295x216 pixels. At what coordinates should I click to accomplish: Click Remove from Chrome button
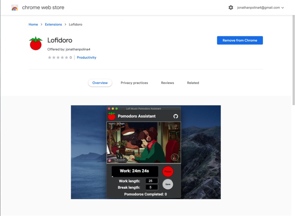click(240, 40)
